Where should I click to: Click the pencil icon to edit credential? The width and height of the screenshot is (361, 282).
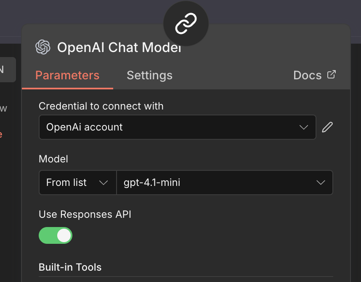pyautogui.click(x=327, y=127)
